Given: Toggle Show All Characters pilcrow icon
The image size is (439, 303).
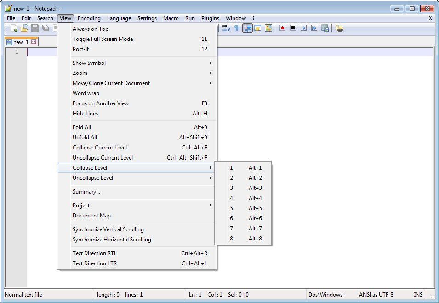Looking at the screenshot, I should [x=237, y=28].
